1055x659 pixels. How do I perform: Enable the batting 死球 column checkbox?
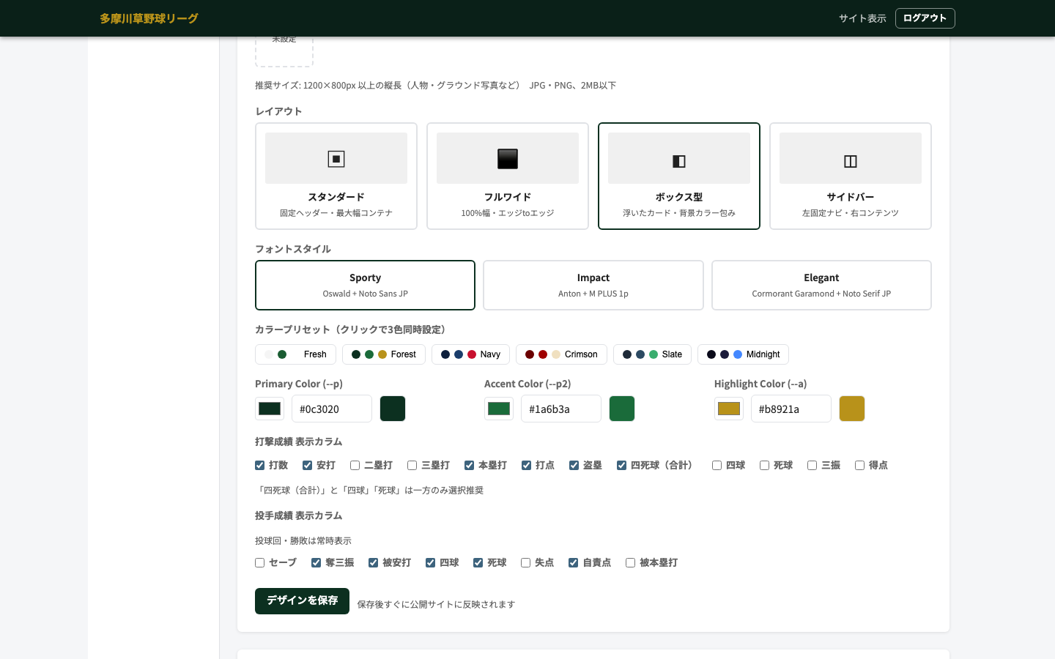[764, 466]
